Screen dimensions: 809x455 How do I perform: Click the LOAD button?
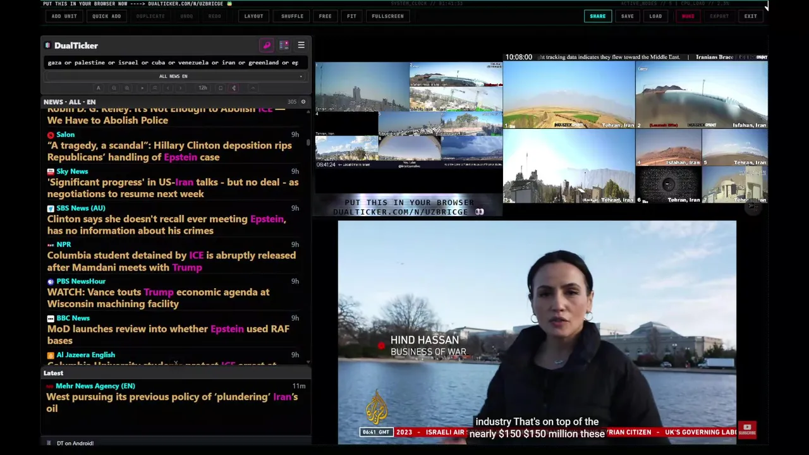[x=655, y=16]
